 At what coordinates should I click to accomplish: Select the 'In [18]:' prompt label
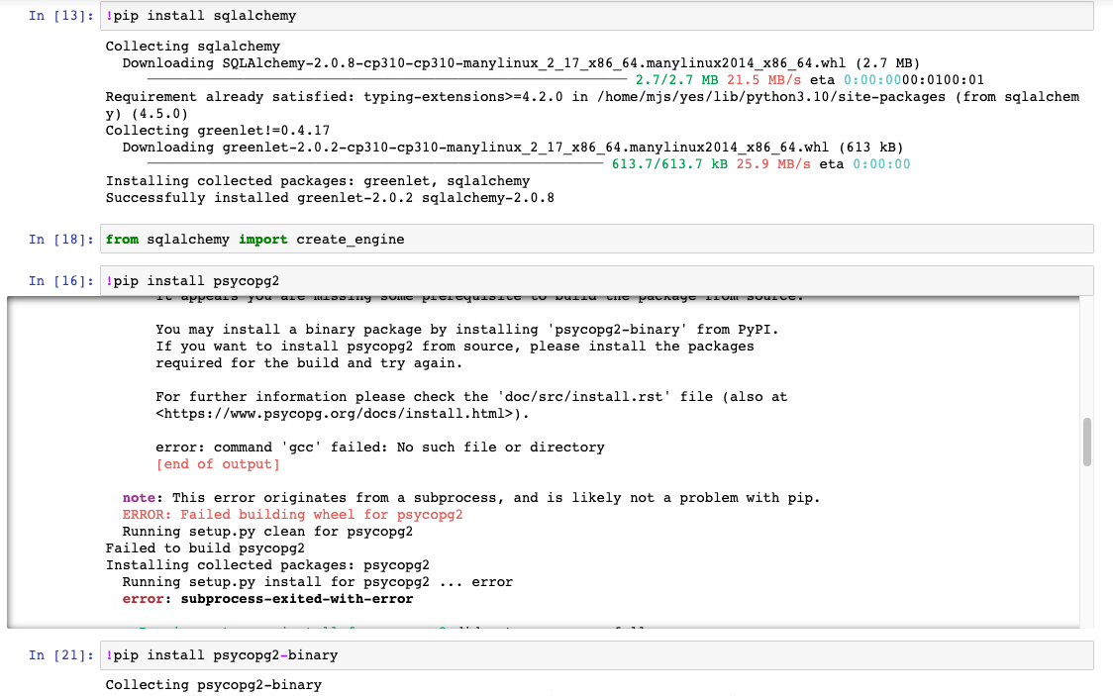tap(61, 239)
